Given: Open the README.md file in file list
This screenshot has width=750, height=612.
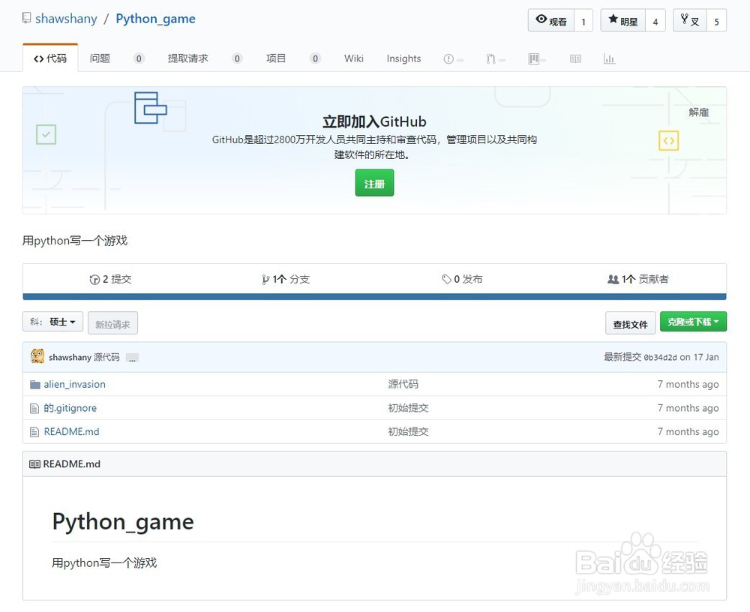Looking at the screenshot, I should pos(72,431).
